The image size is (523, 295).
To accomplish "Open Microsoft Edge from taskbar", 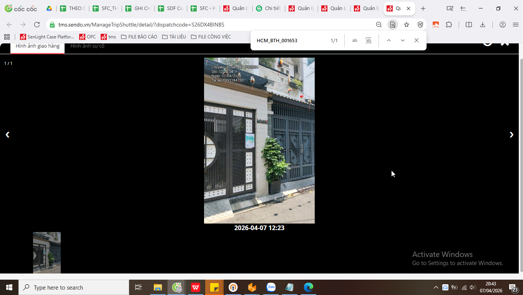I will 309,287.
